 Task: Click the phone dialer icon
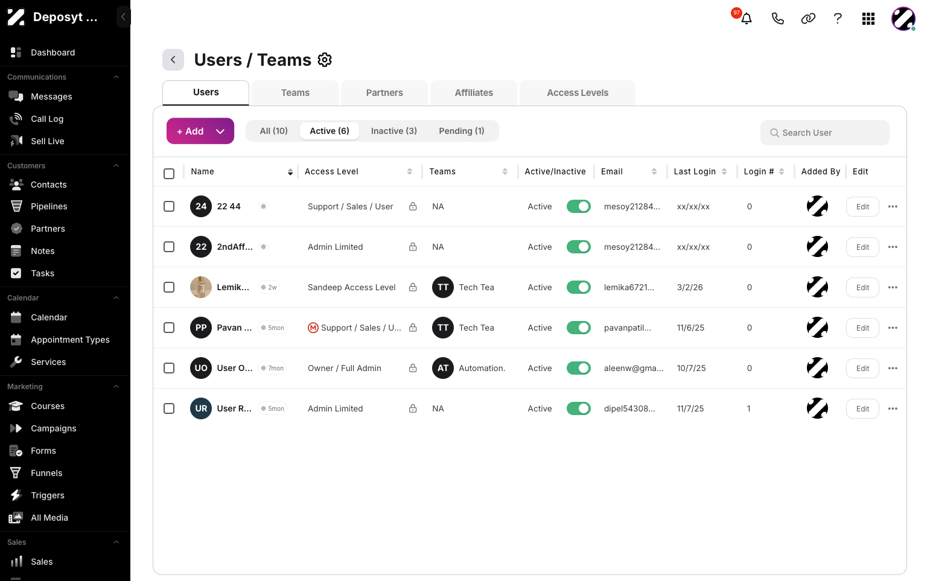point(777,19)
